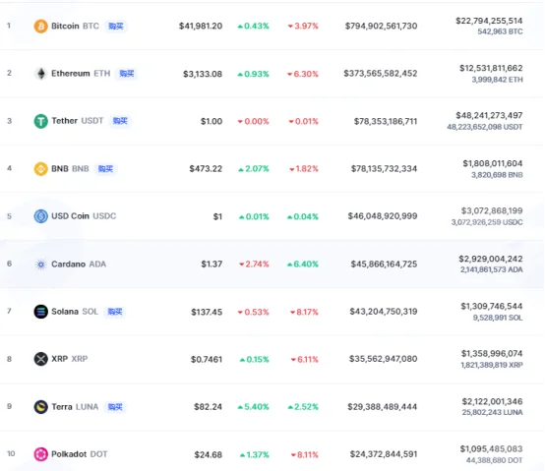Click the XRP volume 1,821,389,819 XRP
The height and width of the screenshot is (471, 545).
(492, 365)
